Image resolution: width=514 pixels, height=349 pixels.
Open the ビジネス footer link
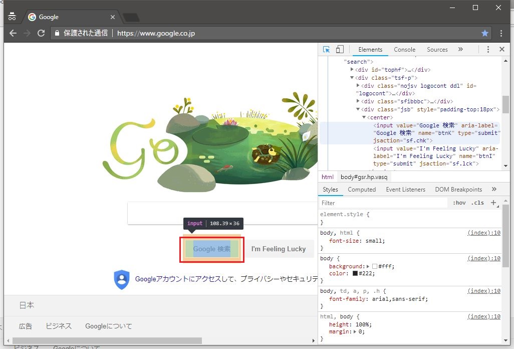click(59, 326)
